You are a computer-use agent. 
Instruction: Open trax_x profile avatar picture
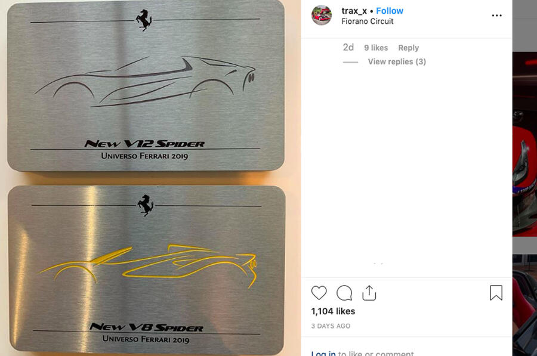pyautogui.click(x=321, y=16)
